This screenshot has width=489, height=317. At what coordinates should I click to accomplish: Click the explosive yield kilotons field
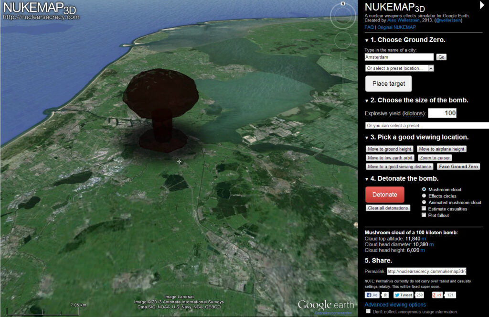442,113
